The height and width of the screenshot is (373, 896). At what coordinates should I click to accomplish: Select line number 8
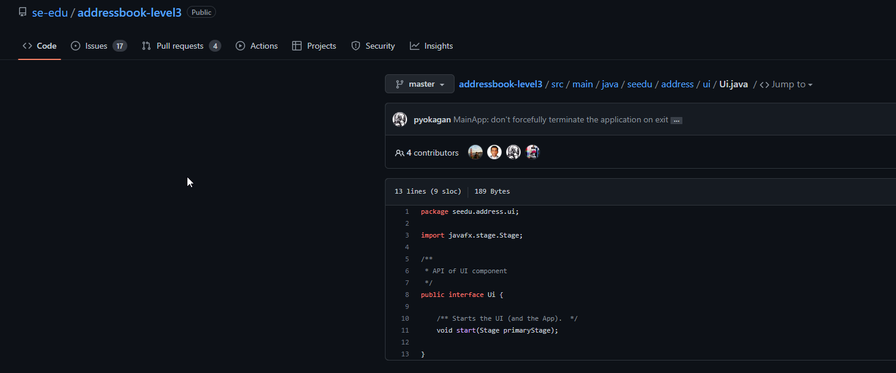coord(407,295)
